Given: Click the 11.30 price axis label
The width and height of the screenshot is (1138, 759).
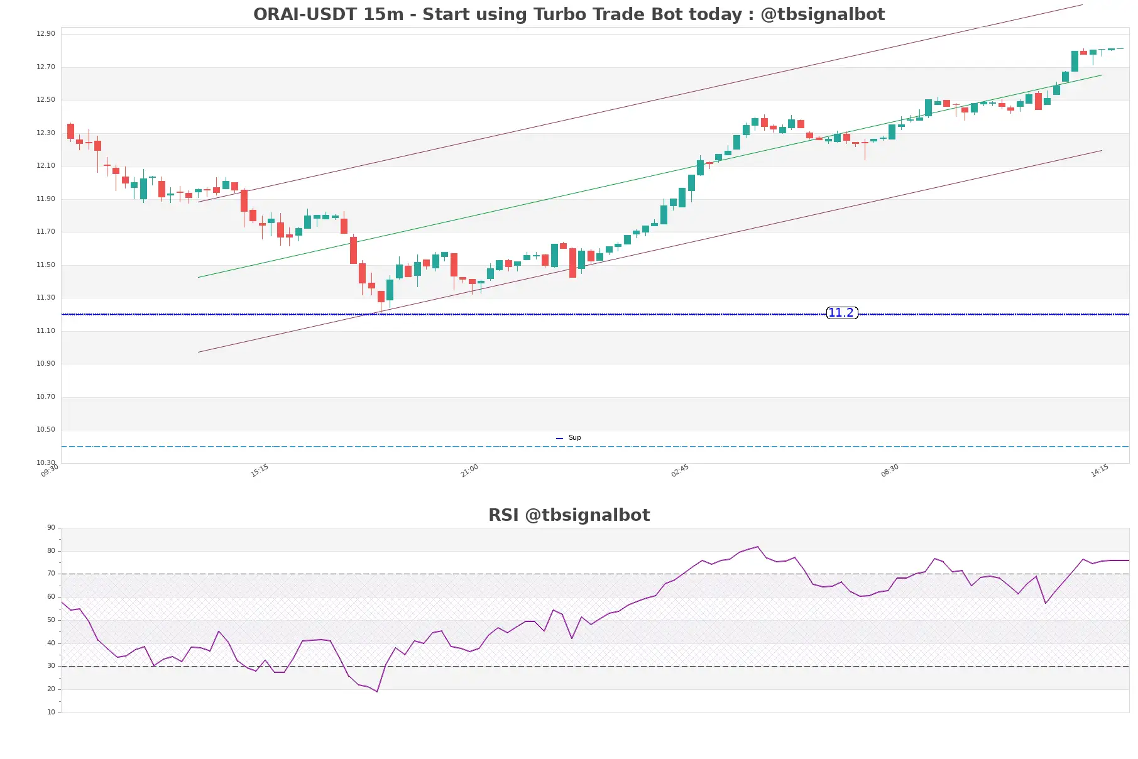Looking at the screenshot, I should click(x=46, y=298).
